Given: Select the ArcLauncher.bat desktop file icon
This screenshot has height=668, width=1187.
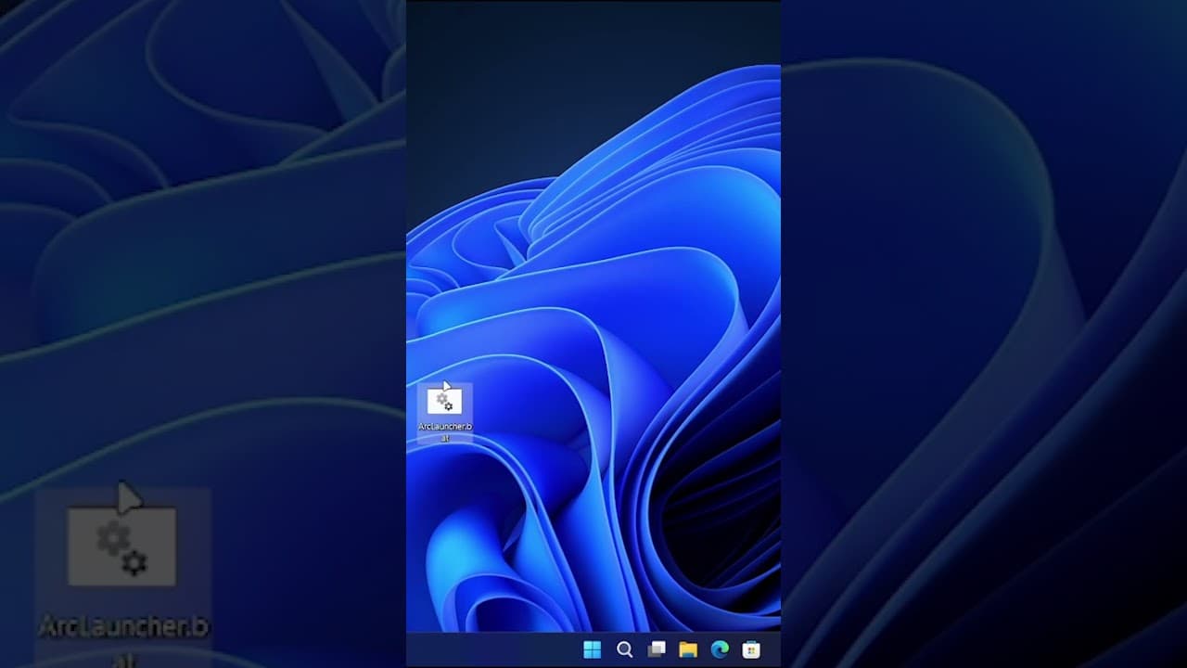Looking at the screenshot, I should point(444,401).
